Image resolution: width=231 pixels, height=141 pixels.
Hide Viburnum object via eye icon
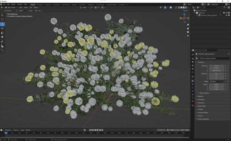click(x=226, y=15)
